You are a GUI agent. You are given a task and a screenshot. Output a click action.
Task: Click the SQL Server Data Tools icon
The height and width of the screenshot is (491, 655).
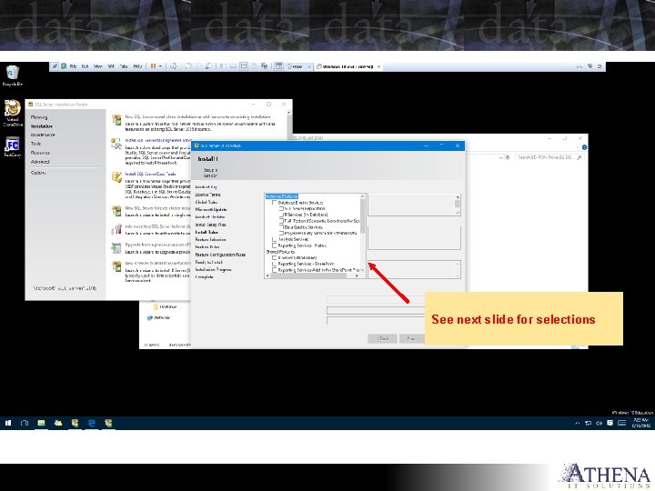click(116, 176)
